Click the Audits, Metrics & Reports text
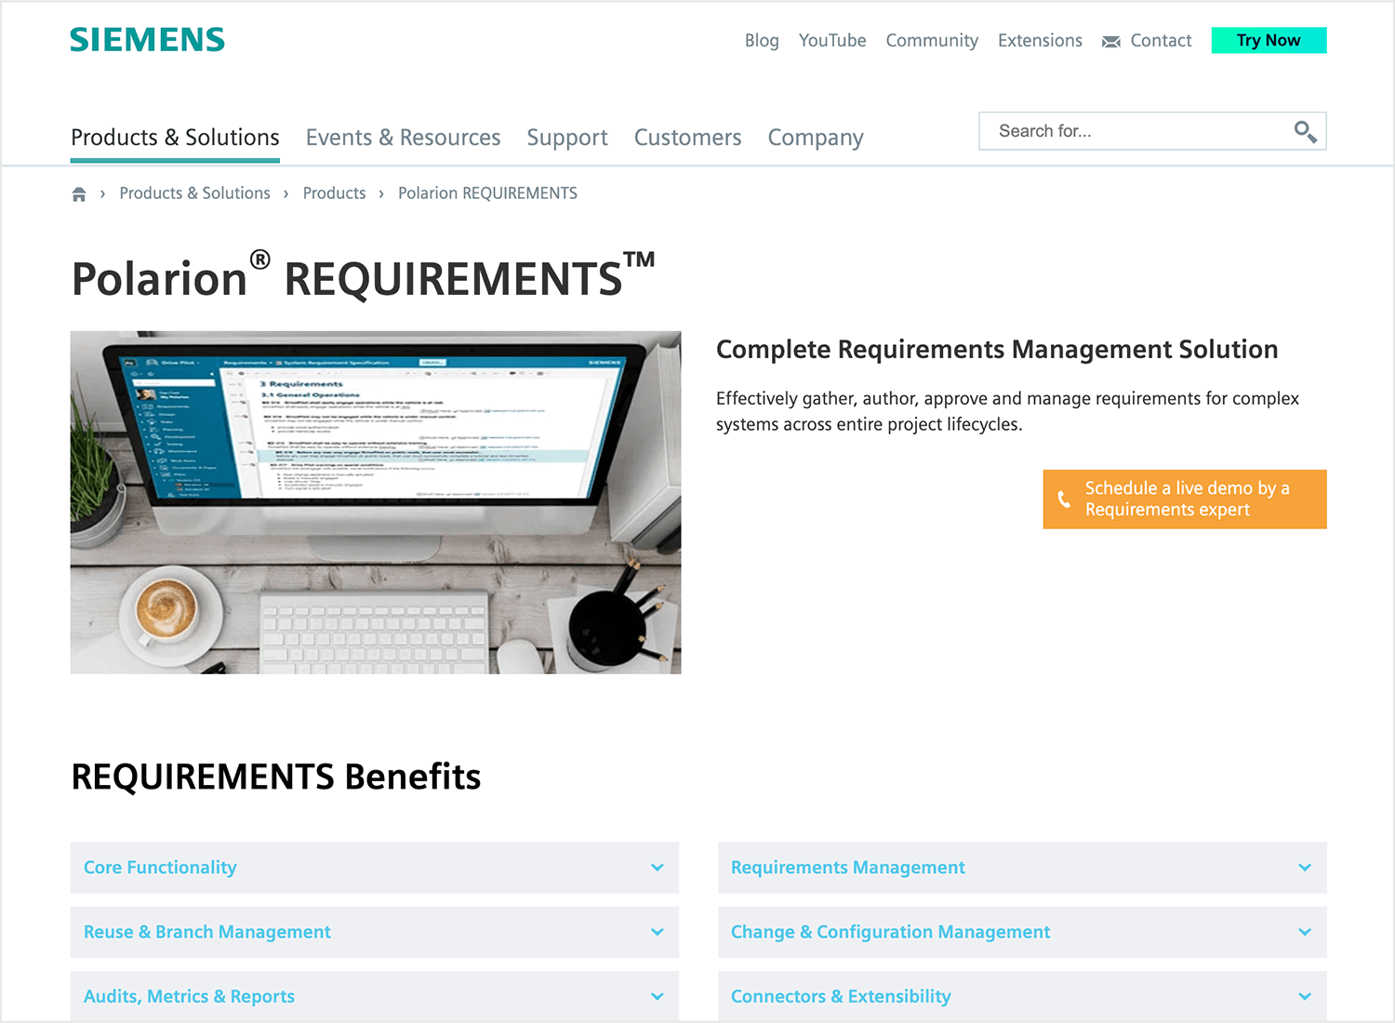 coord(189,996)
